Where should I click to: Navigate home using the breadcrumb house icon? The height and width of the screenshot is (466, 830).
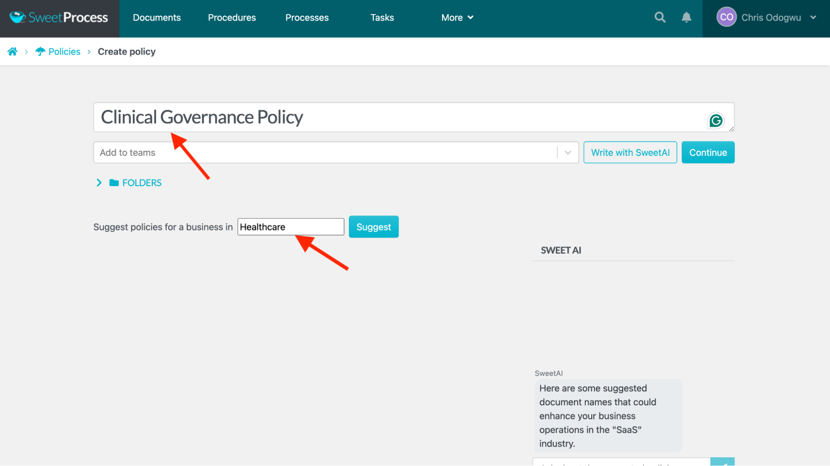12,51
